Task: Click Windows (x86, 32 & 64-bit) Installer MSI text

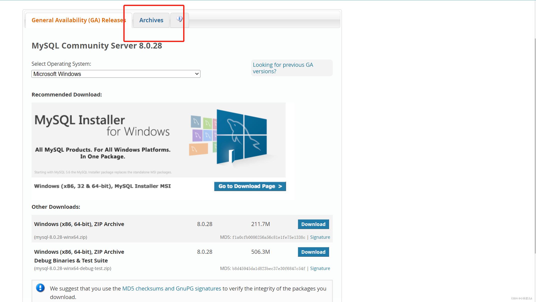Action: tap(102, 186)
